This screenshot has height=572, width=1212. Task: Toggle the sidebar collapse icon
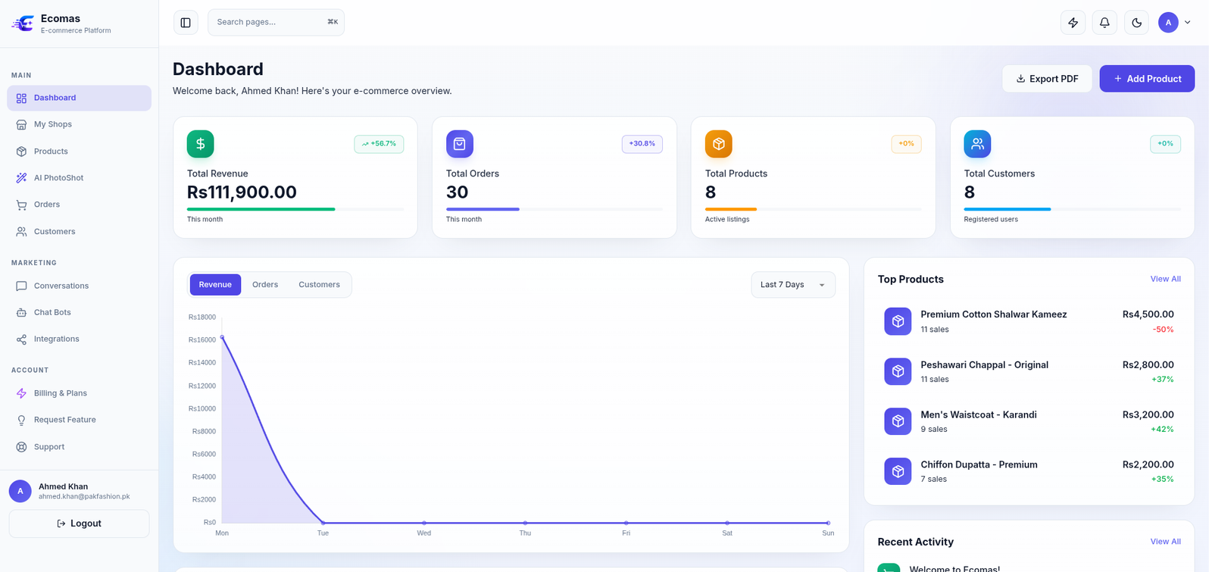tap(186, 23)
